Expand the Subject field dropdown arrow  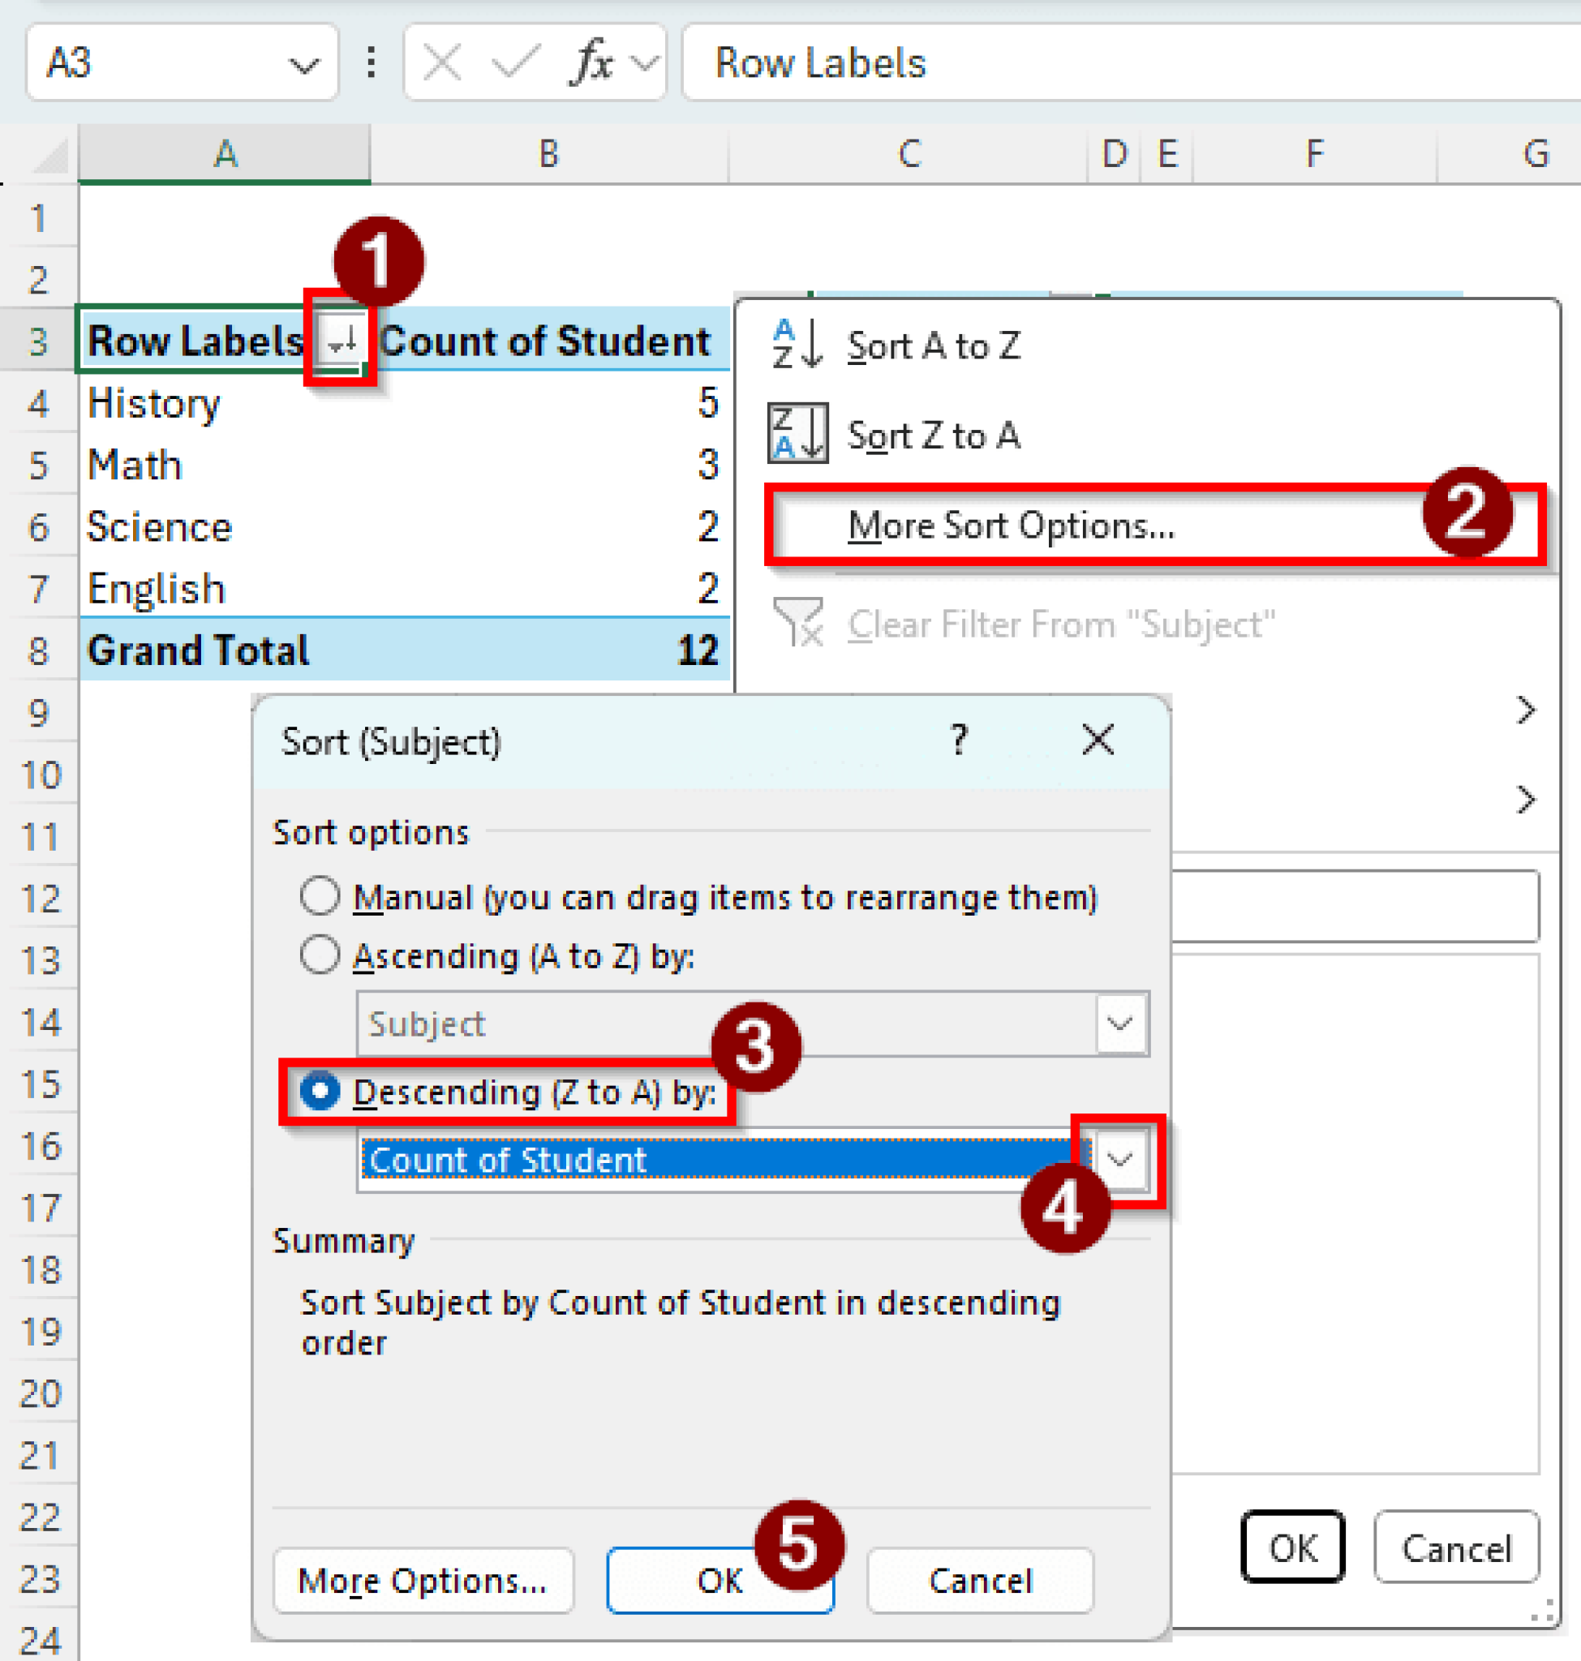pos(1119,1023)
